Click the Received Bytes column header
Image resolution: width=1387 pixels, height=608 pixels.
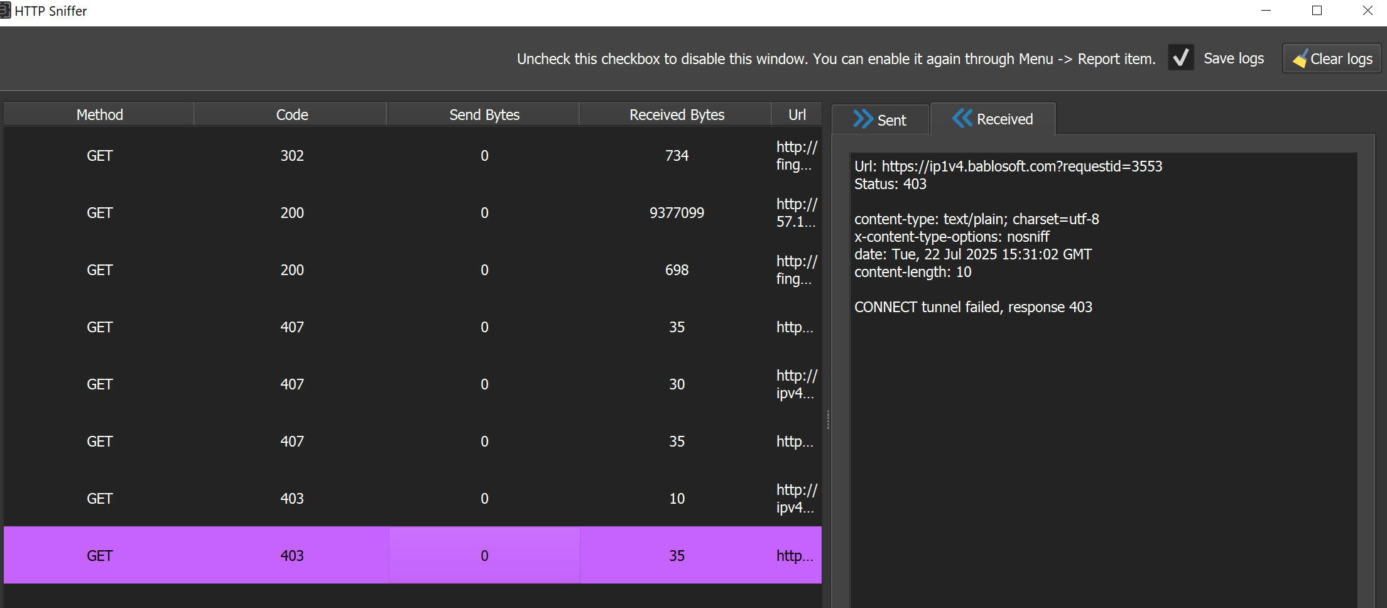point(676,115)
